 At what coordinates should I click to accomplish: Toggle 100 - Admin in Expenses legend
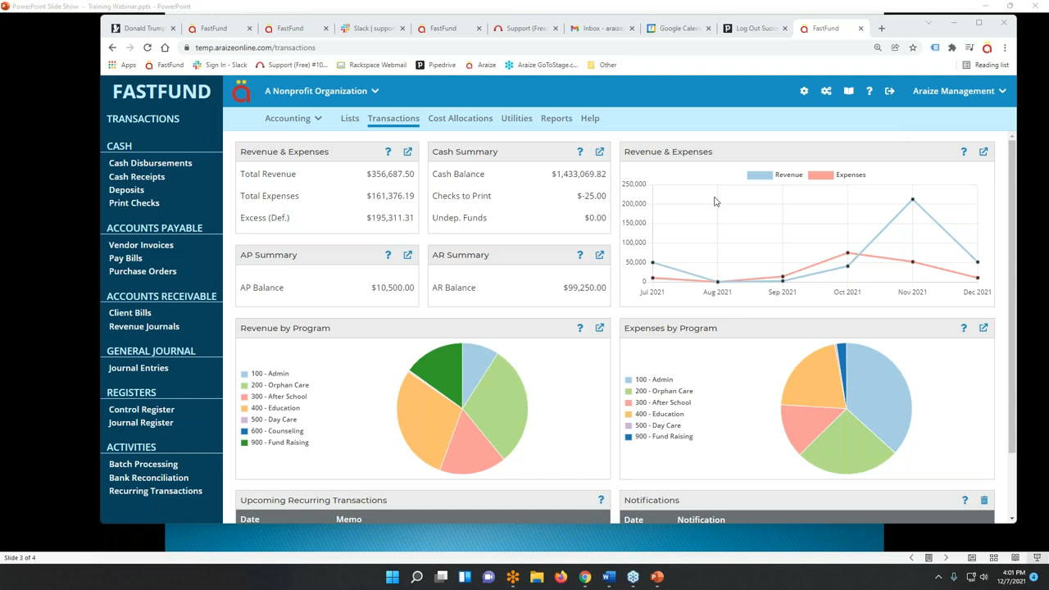coord(649,379)
